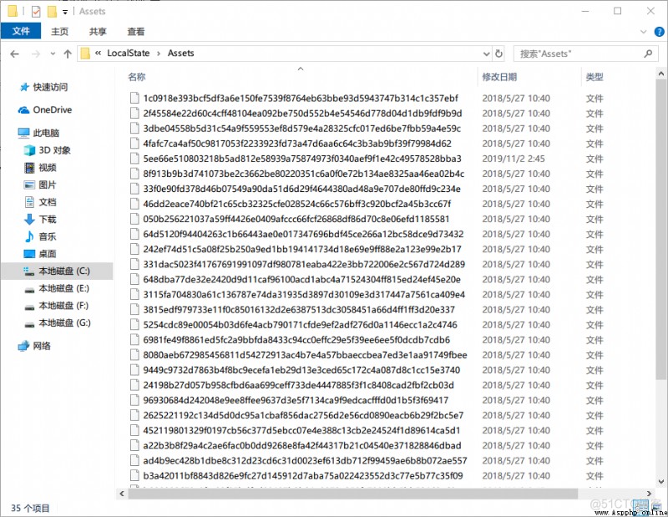Select OneDrive in the navigation pane

[45, 110]
